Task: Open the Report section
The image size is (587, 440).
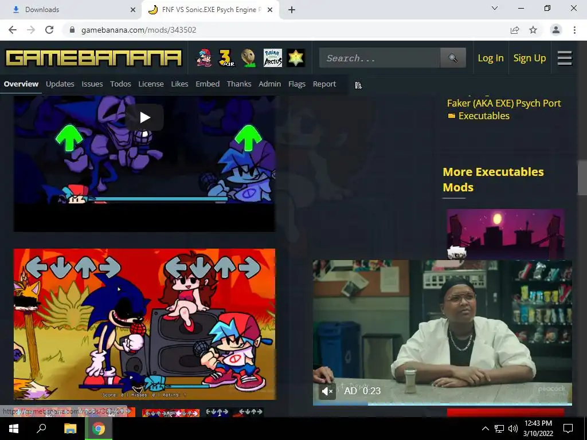Action: (x=324, y=84)
